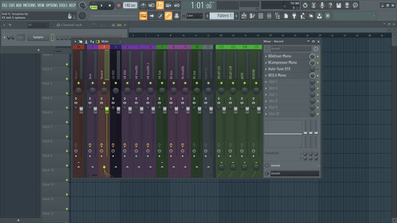Enable the countdown before recording icon
This screenshot has width=397, height=223.
[x=160, y=5]
